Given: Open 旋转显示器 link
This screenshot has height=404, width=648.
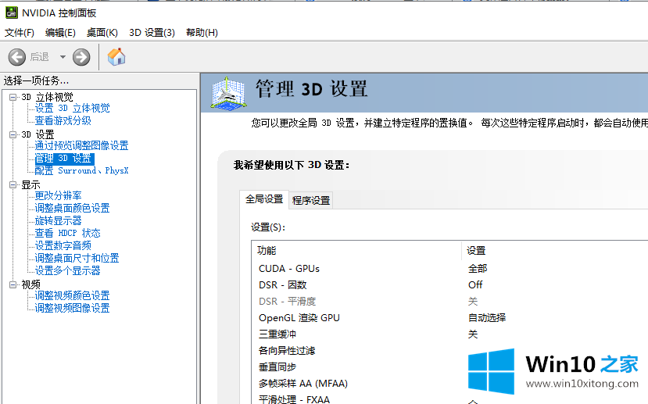Looking at the screenshot, I should 59,220.
